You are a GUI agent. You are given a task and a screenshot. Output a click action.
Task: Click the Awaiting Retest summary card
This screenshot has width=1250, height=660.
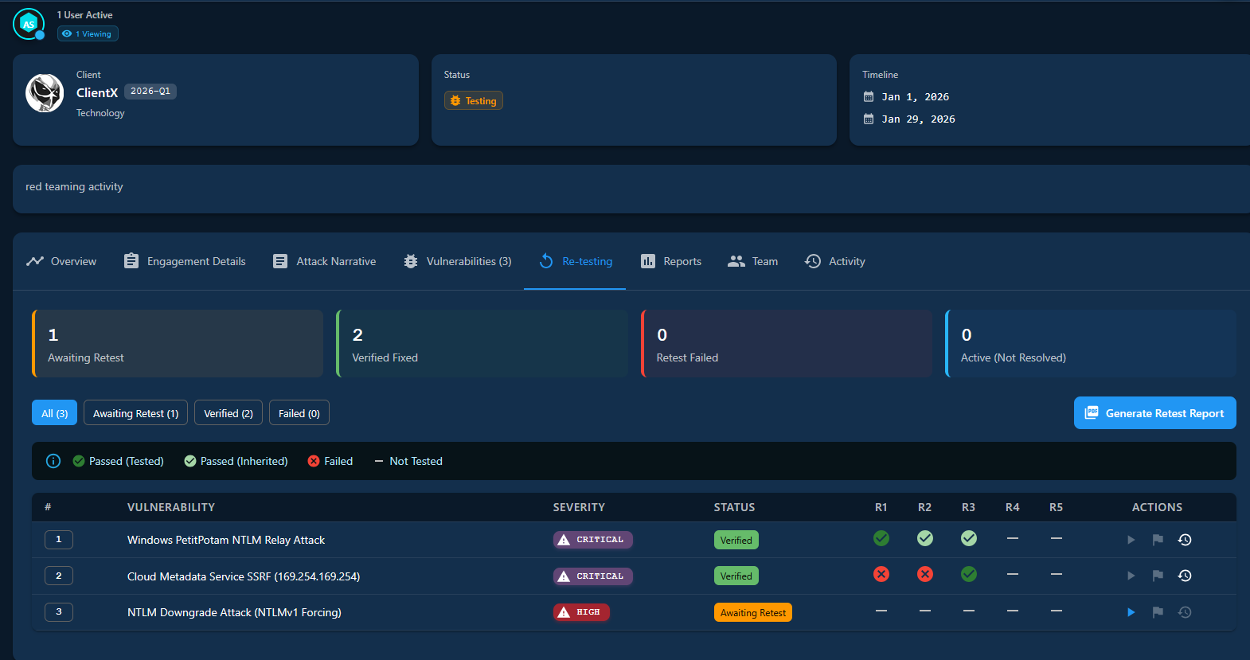(178, 344)
